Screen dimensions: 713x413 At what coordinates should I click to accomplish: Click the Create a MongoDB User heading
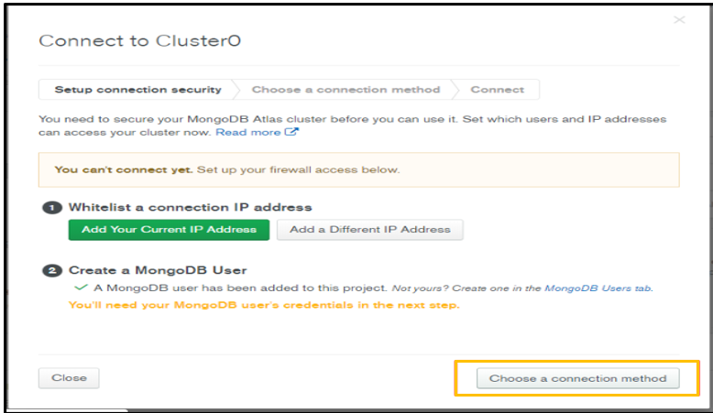(x=158, y=270)
